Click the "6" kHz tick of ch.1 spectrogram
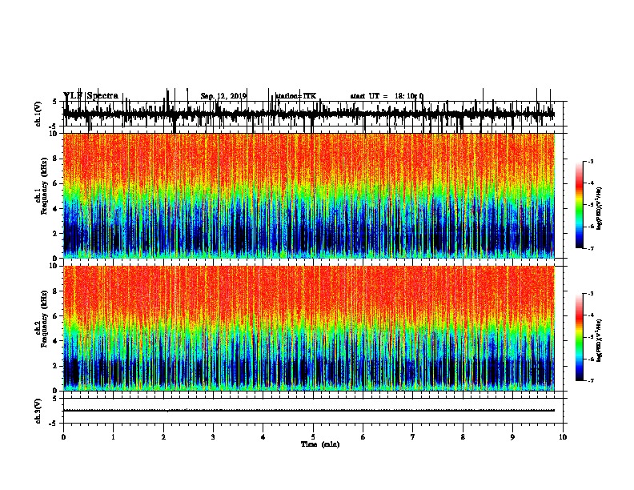The image size is (634, 490). 55,183
